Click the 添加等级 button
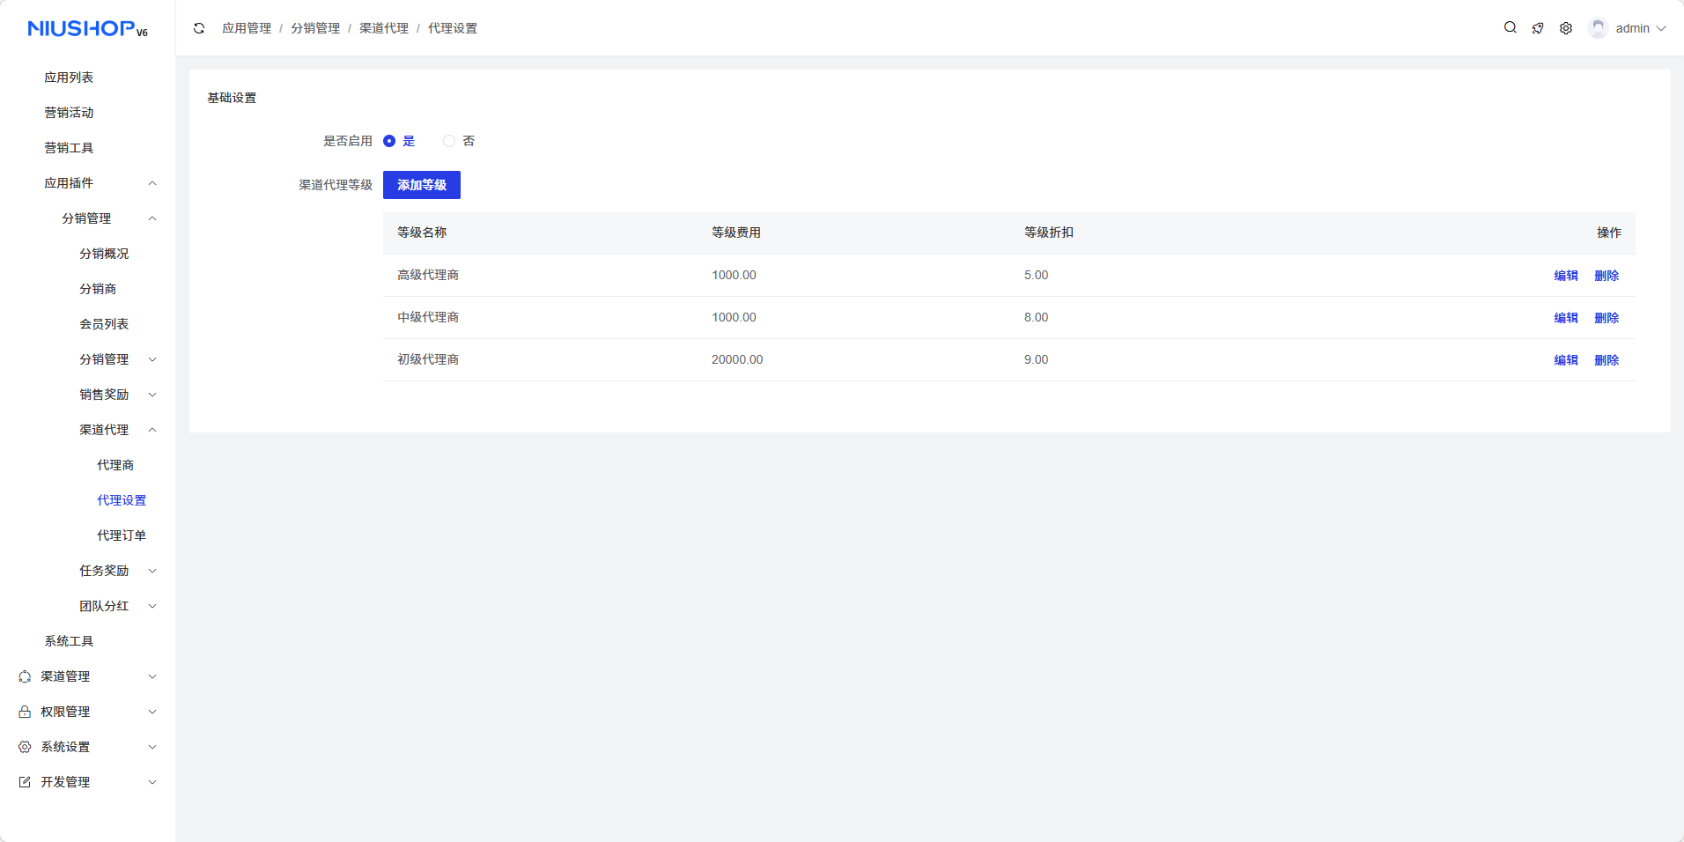 pyautogui.click(x=421, y=185)
